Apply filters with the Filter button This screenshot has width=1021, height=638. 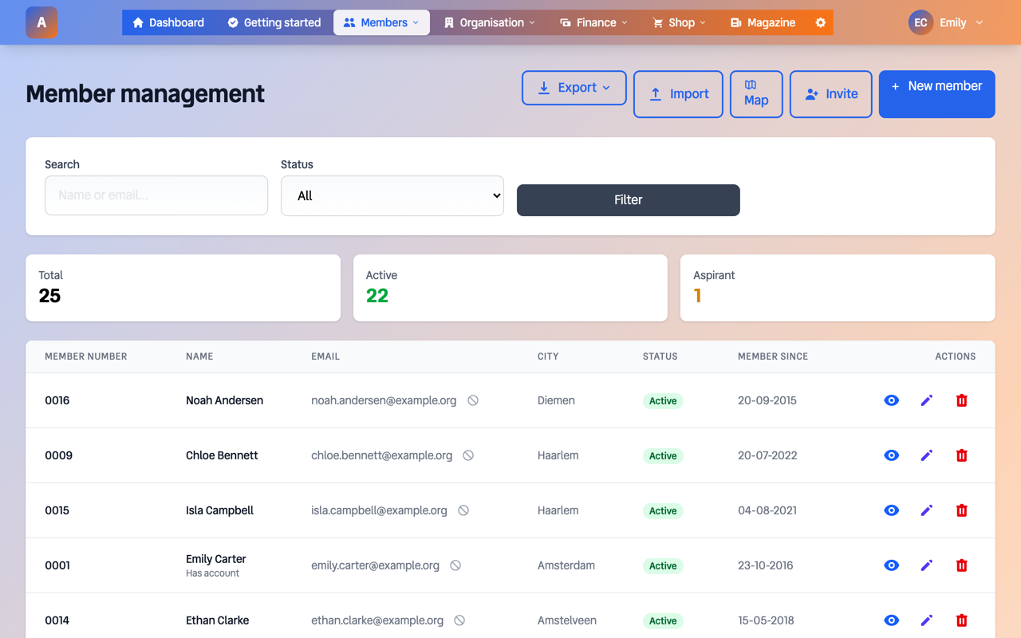629,200
